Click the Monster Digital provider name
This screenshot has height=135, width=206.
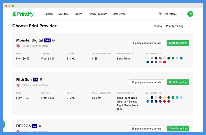pos(29,40)
